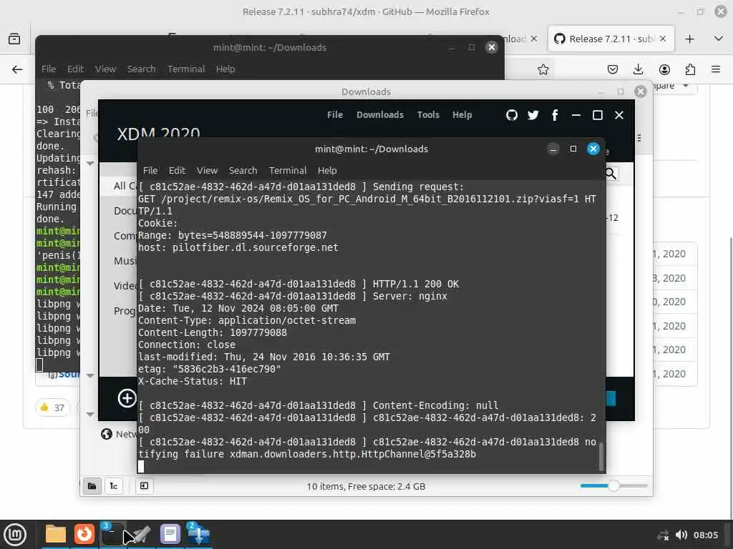Click '10 items, Free space: 2.4 GB' status text
Viewport: 733px width, 549px height.
[x=366, y=486]
